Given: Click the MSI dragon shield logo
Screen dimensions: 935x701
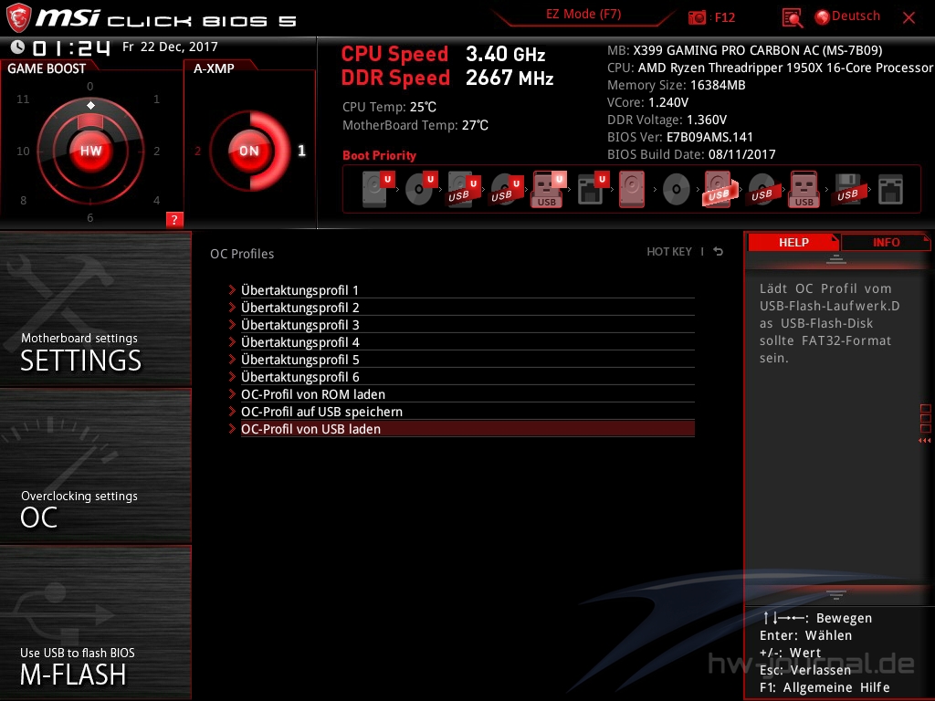Looking at the screenshot, I should (x=18, y=18).
